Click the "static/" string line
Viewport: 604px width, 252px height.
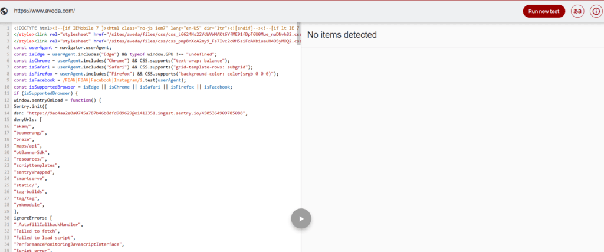pyautogui.click(x=27, y=185)
